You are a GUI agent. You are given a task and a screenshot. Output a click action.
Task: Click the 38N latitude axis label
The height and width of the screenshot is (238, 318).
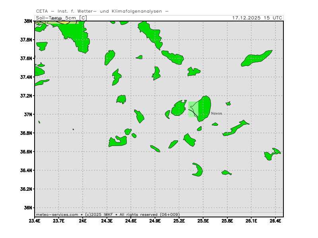[x=28, y=21]
